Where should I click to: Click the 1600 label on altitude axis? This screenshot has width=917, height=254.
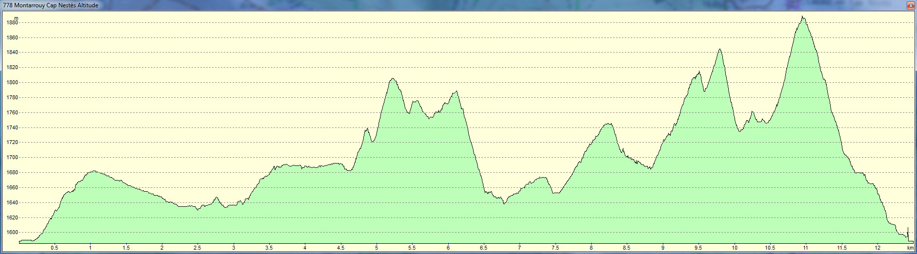click(x=12, y=233)
